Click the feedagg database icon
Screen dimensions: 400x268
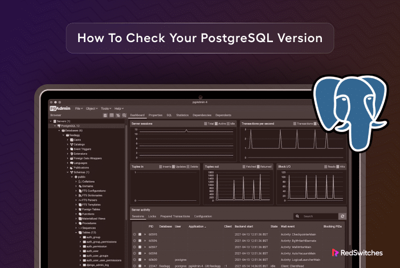[67, 135]
